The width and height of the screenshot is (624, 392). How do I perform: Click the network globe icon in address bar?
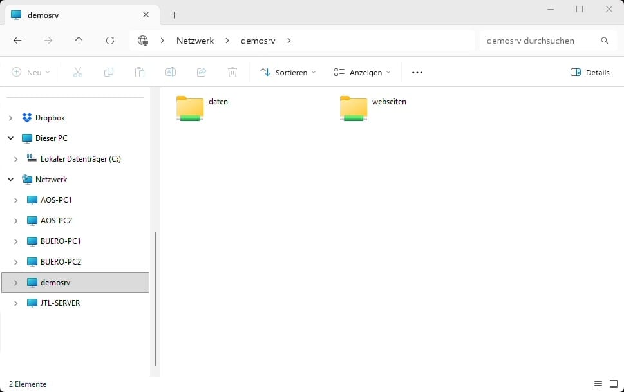click(143, 41)
